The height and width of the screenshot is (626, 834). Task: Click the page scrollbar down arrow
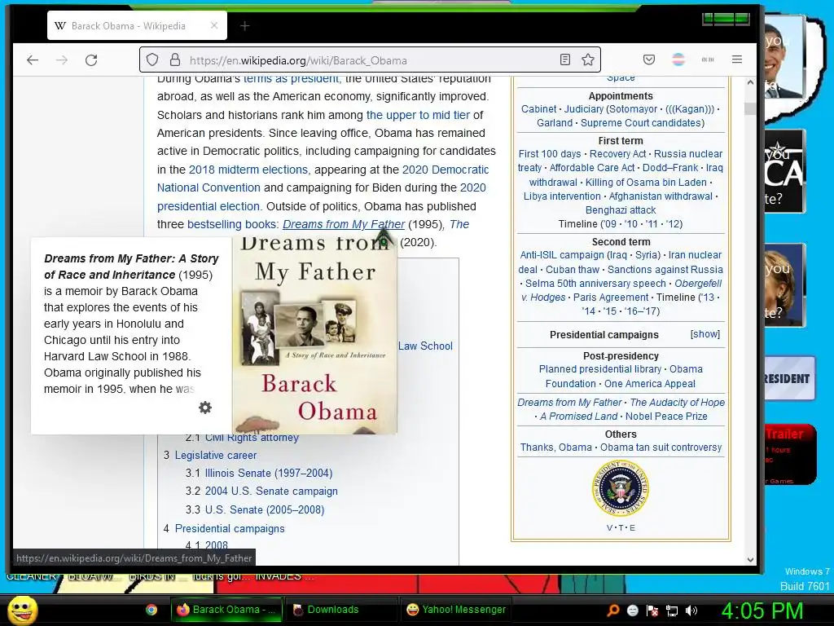(x=750, y=559)
